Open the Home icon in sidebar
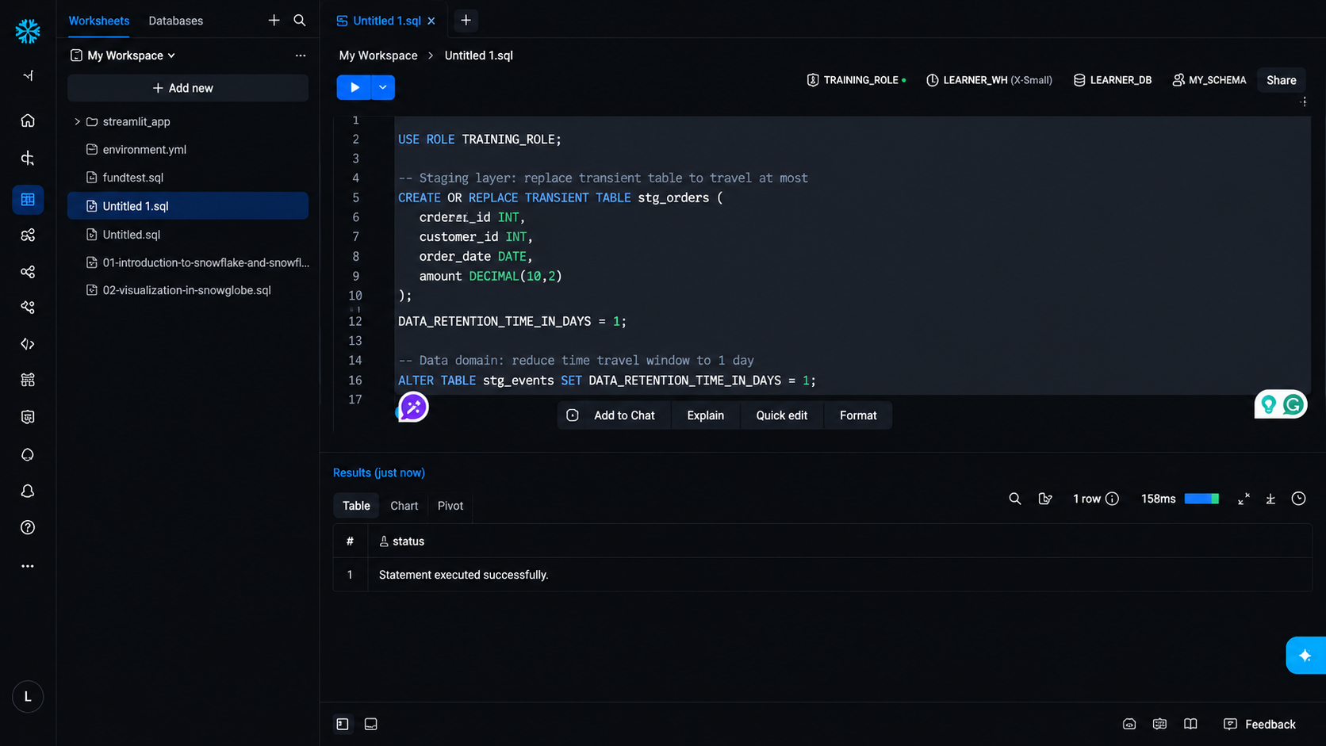Screen dimensions: 1326x746 (28, 121)
